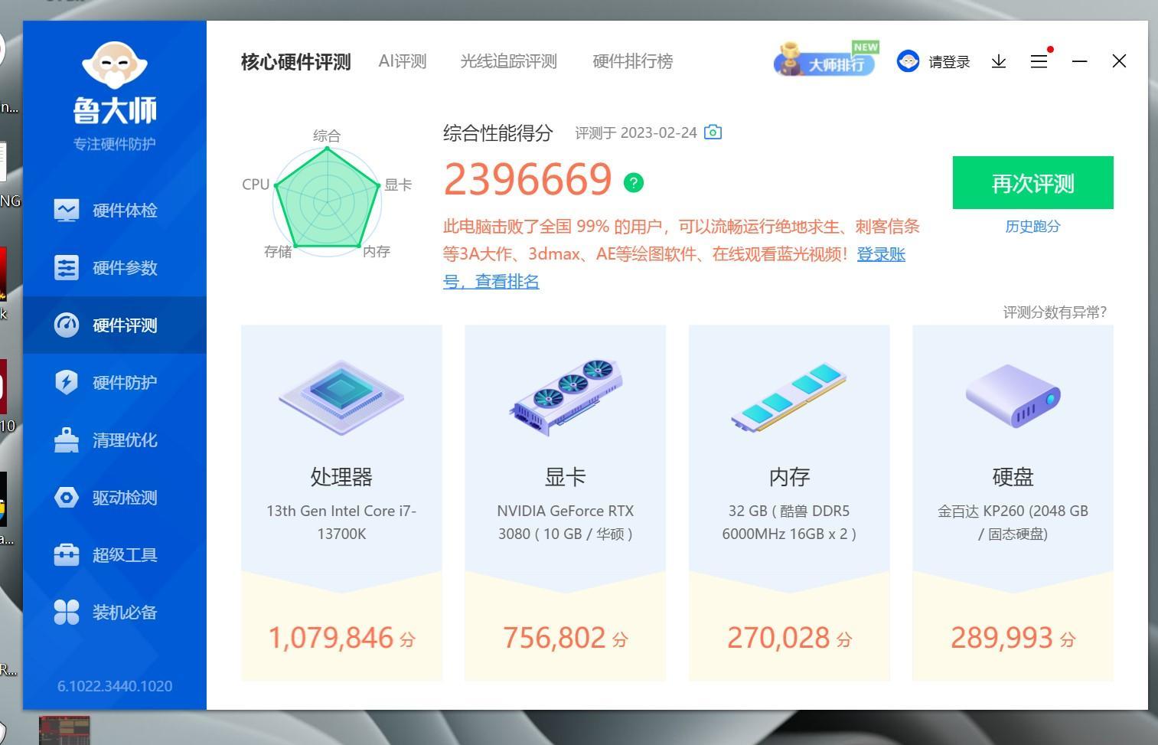This screenshot has width=1158, height=745.
Task: Open the download arrow icon in header
Action: (x=999, y=61)
